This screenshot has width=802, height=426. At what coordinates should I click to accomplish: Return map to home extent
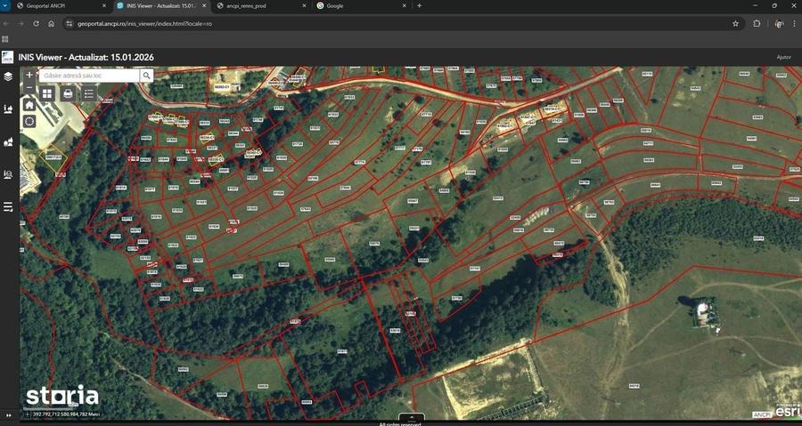tap(29, 105)
